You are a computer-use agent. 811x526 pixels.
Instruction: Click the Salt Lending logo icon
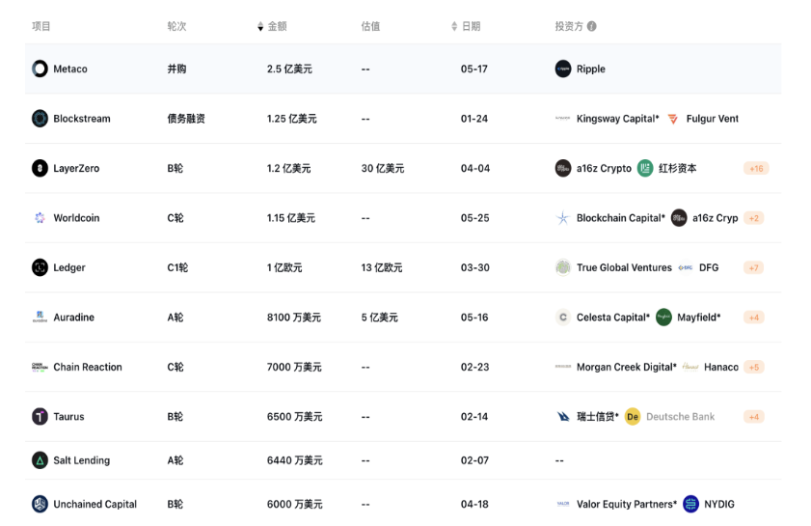coord(40,460)
